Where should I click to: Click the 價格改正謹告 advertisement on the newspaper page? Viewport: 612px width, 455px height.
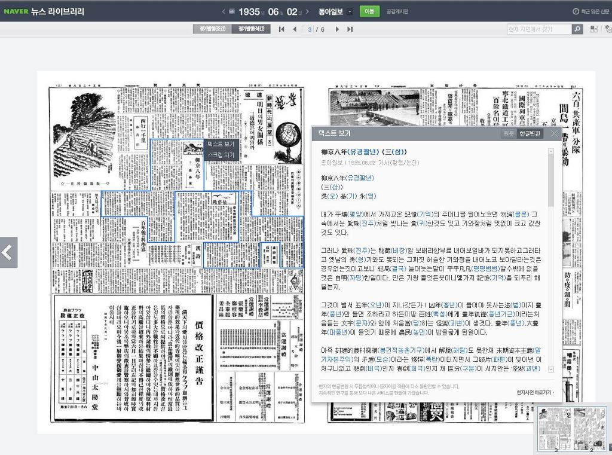click(133, 358)
